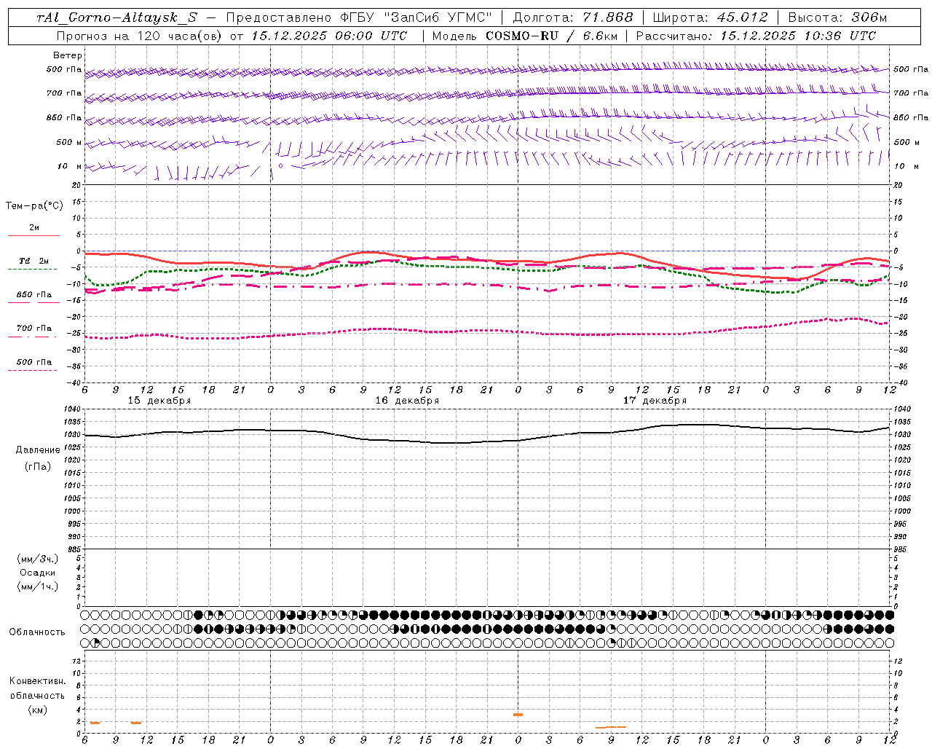Click the (гПа) pressure unit label
This screenshot has width=932, height=746.
(38, 466)
